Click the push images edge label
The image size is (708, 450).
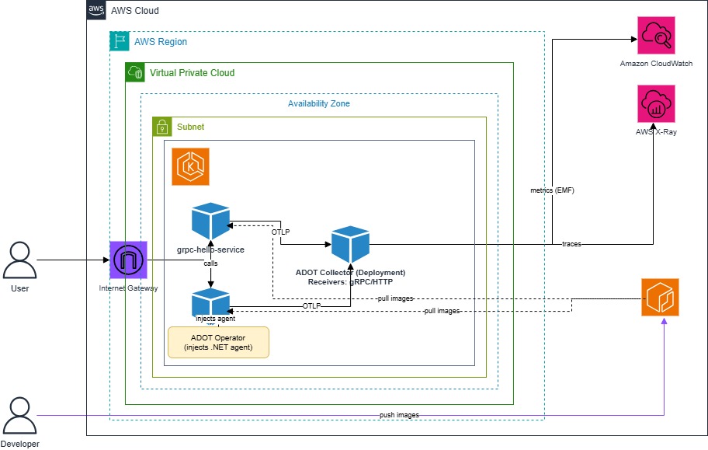[399, 415]
